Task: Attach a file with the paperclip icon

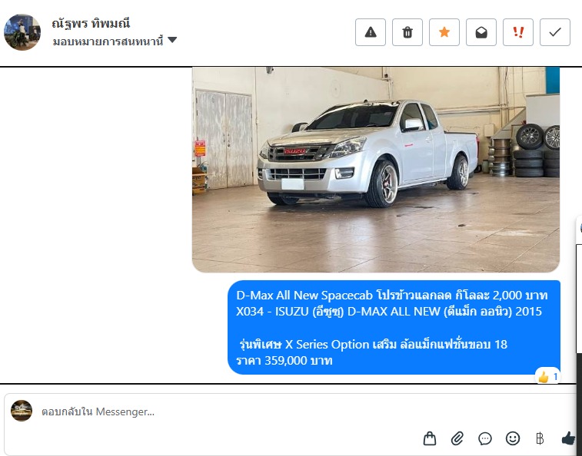Action: coord(457,438)
